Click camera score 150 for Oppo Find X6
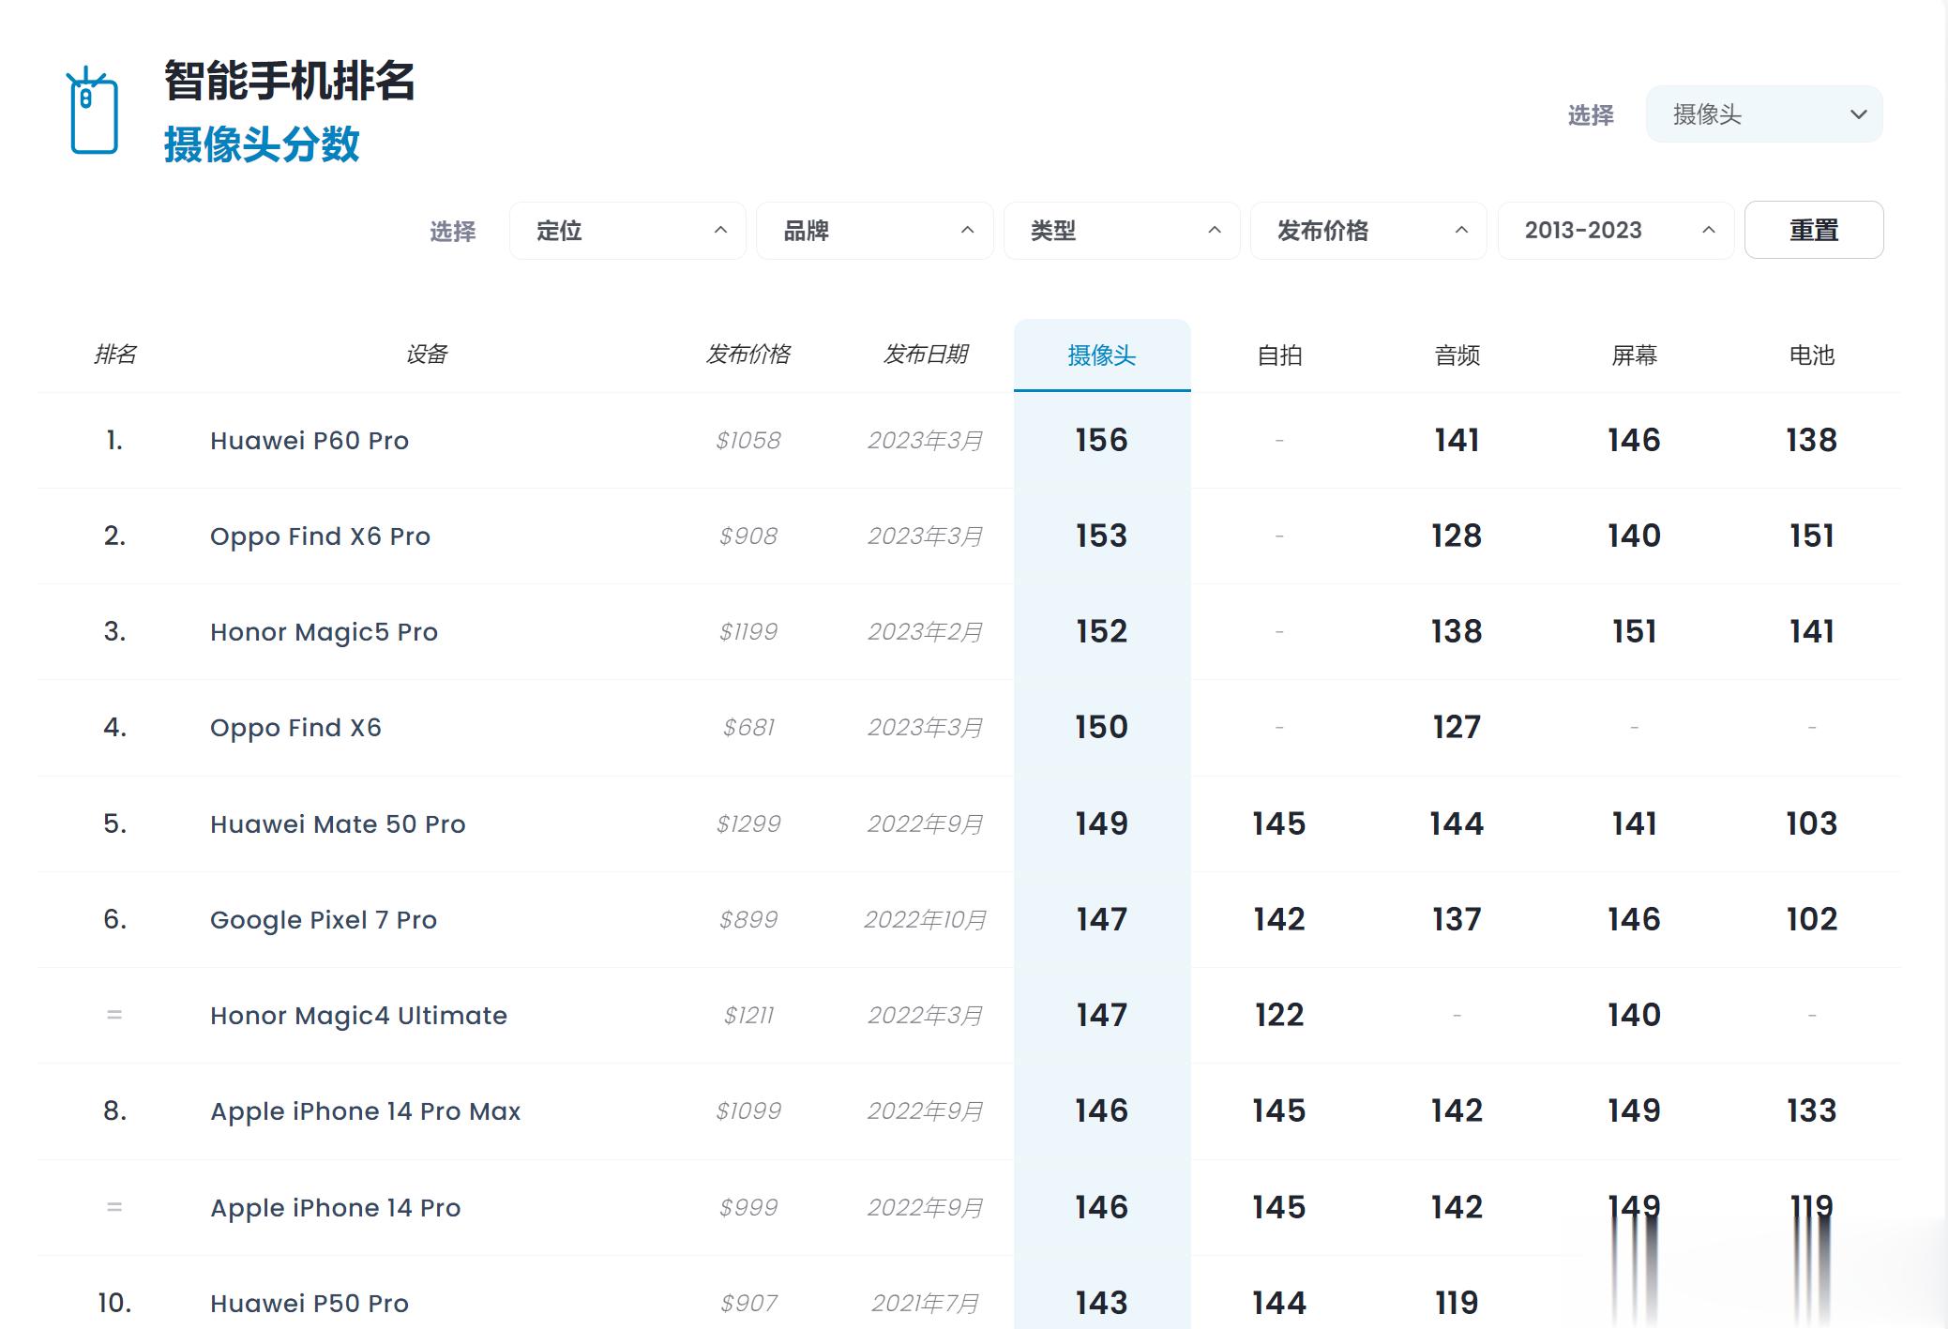This screenshot has width=1948, height=1329. coord(1101,728)
